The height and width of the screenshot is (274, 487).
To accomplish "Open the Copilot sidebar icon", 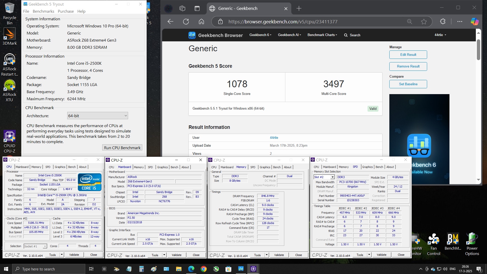I will 475,22.
